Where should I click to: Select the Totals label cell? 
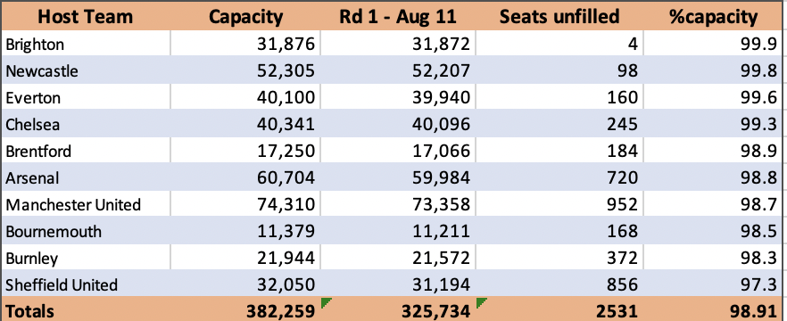(86, 310)
